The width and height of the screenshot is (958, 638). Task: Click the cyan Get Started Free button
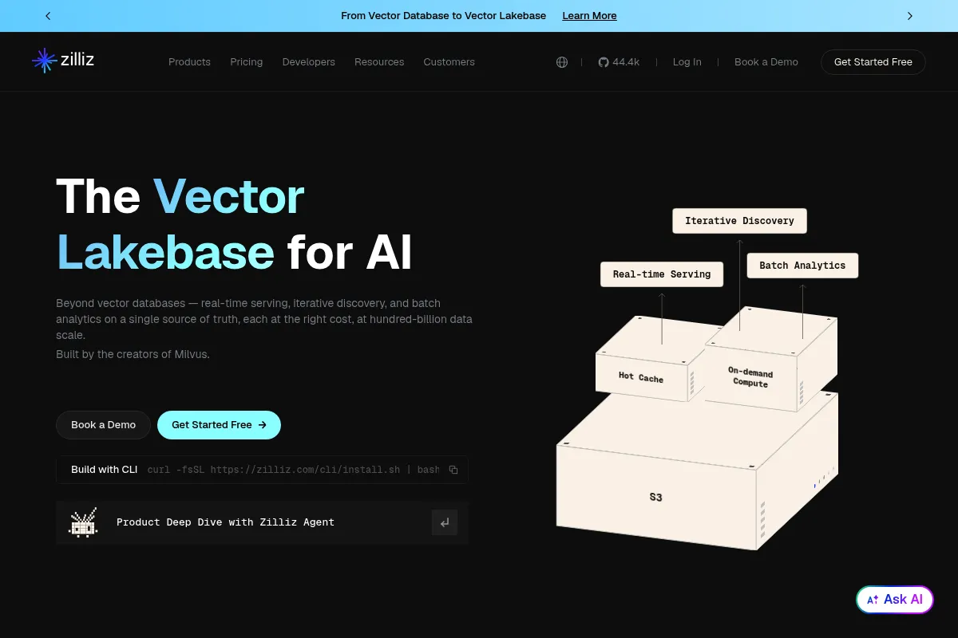tap(219, 425)
